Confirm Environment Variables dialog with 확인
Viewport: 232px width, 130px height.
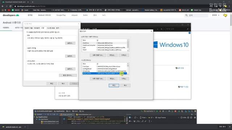point(114,85)
